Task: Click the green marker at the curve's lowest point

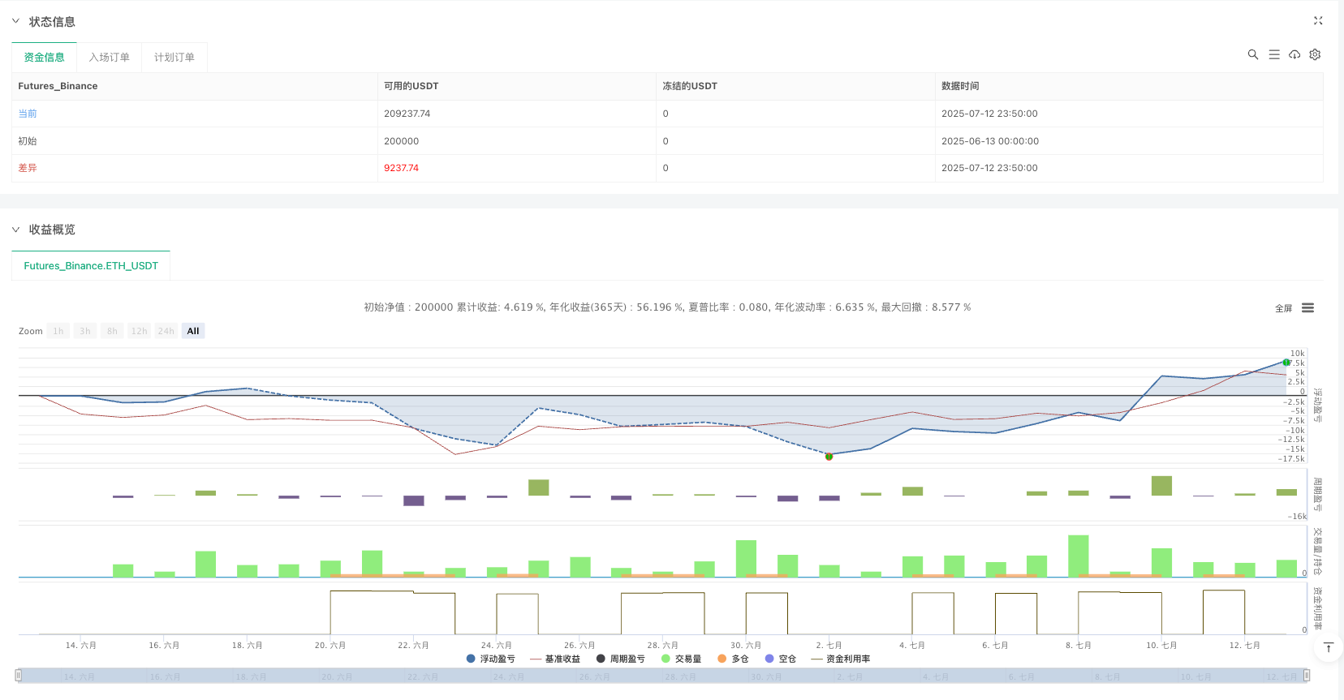Action: [829, 457]
